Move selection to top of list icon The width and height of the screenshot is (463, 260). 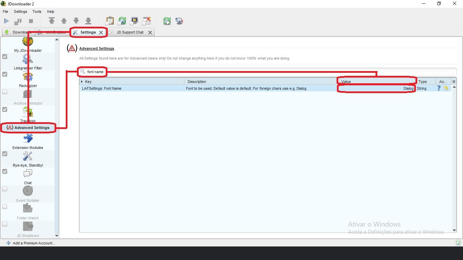coord(52,21)
